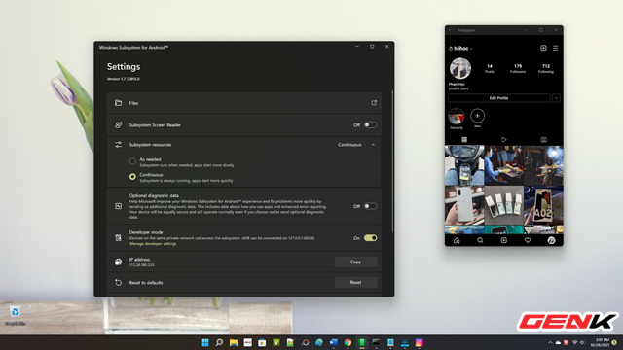The image size is (623, 350).
Task: Open Instagram hamburger menu icon
Action: pos(556,48)
